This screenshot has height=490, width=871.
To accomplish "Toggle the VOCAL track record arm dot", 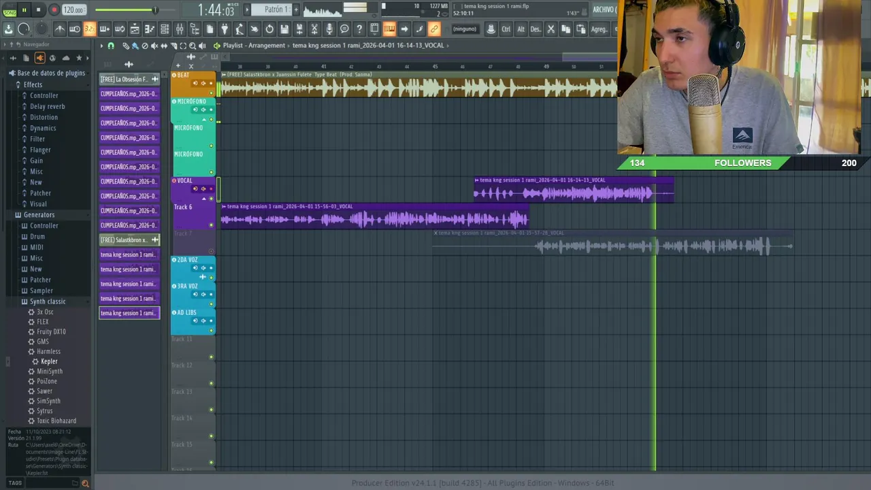I will point(211,189).
